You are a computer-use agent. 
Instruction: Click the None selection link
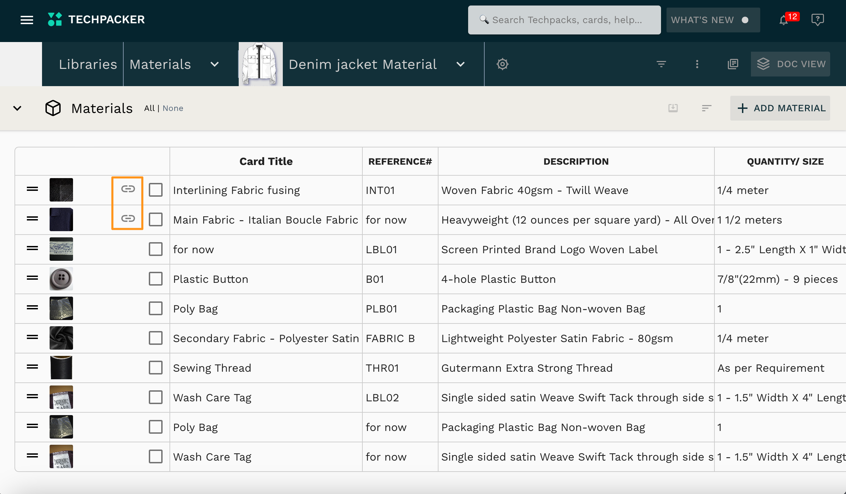[173, 109]
